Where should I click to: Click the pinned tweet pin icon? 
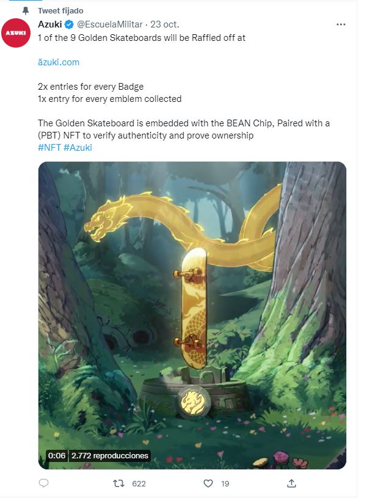click(x=26, y=11)
